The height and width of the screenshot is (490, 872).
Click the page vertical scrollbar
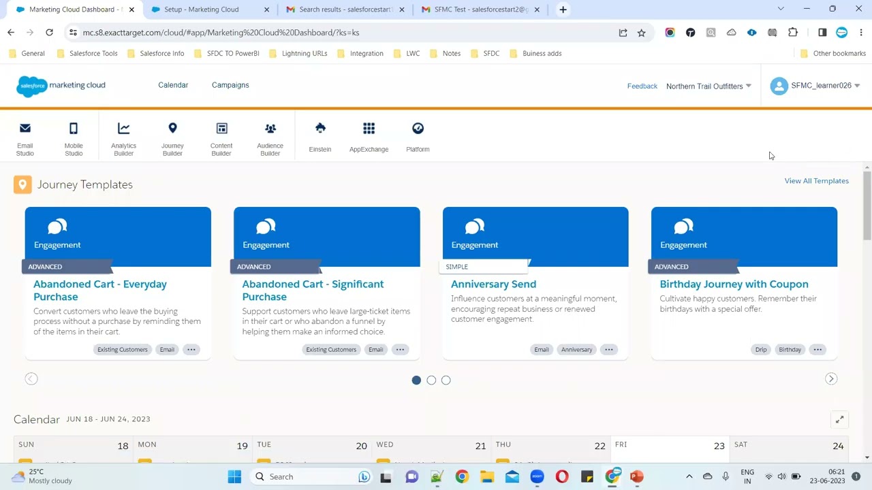tap(867, 204)
